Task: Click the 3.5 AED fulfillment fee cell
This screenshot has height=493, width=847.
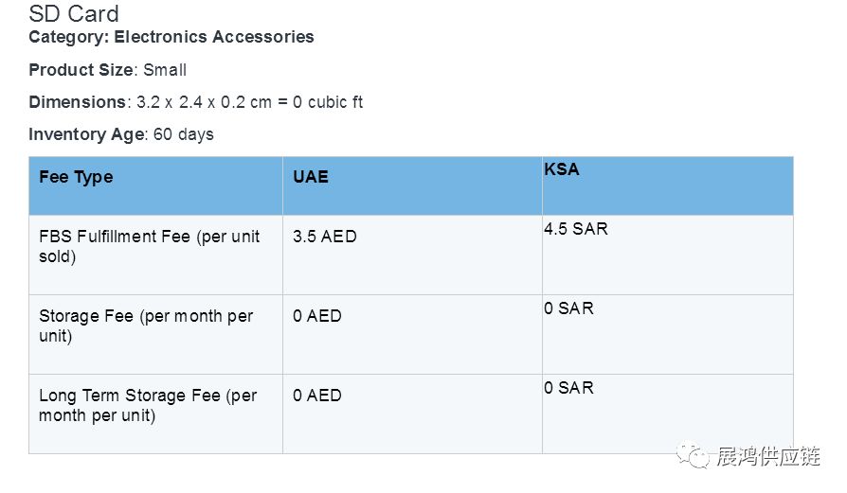Action: (325, 237)
